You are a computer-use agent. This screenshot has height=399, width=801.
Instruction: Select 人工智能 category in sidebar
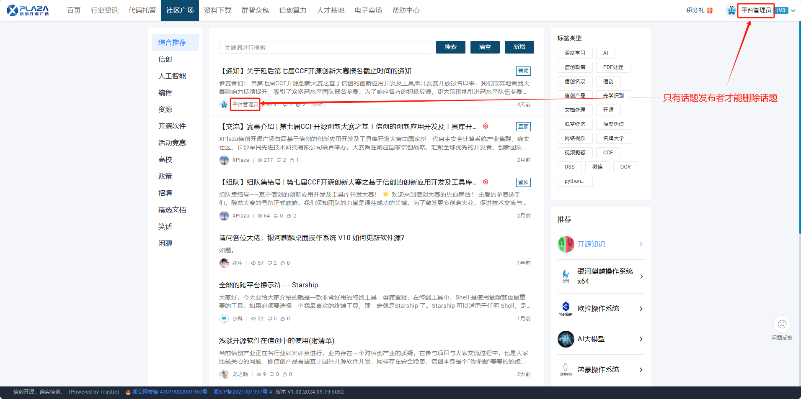pyautogui.click(x=172, y=76)
